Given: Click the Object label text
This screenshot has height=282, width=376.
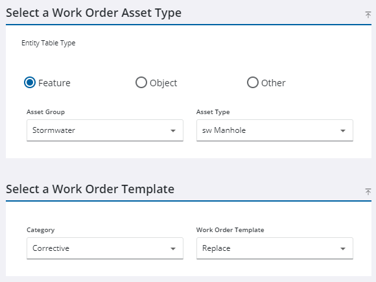Looking at the screenshot, I should 163,83.
